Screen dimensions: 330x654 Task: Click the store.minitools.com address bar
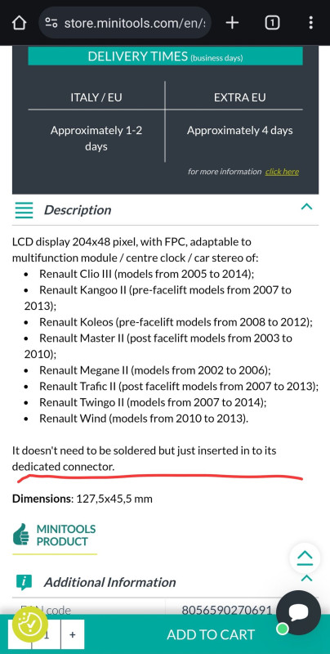pos(125,23)
